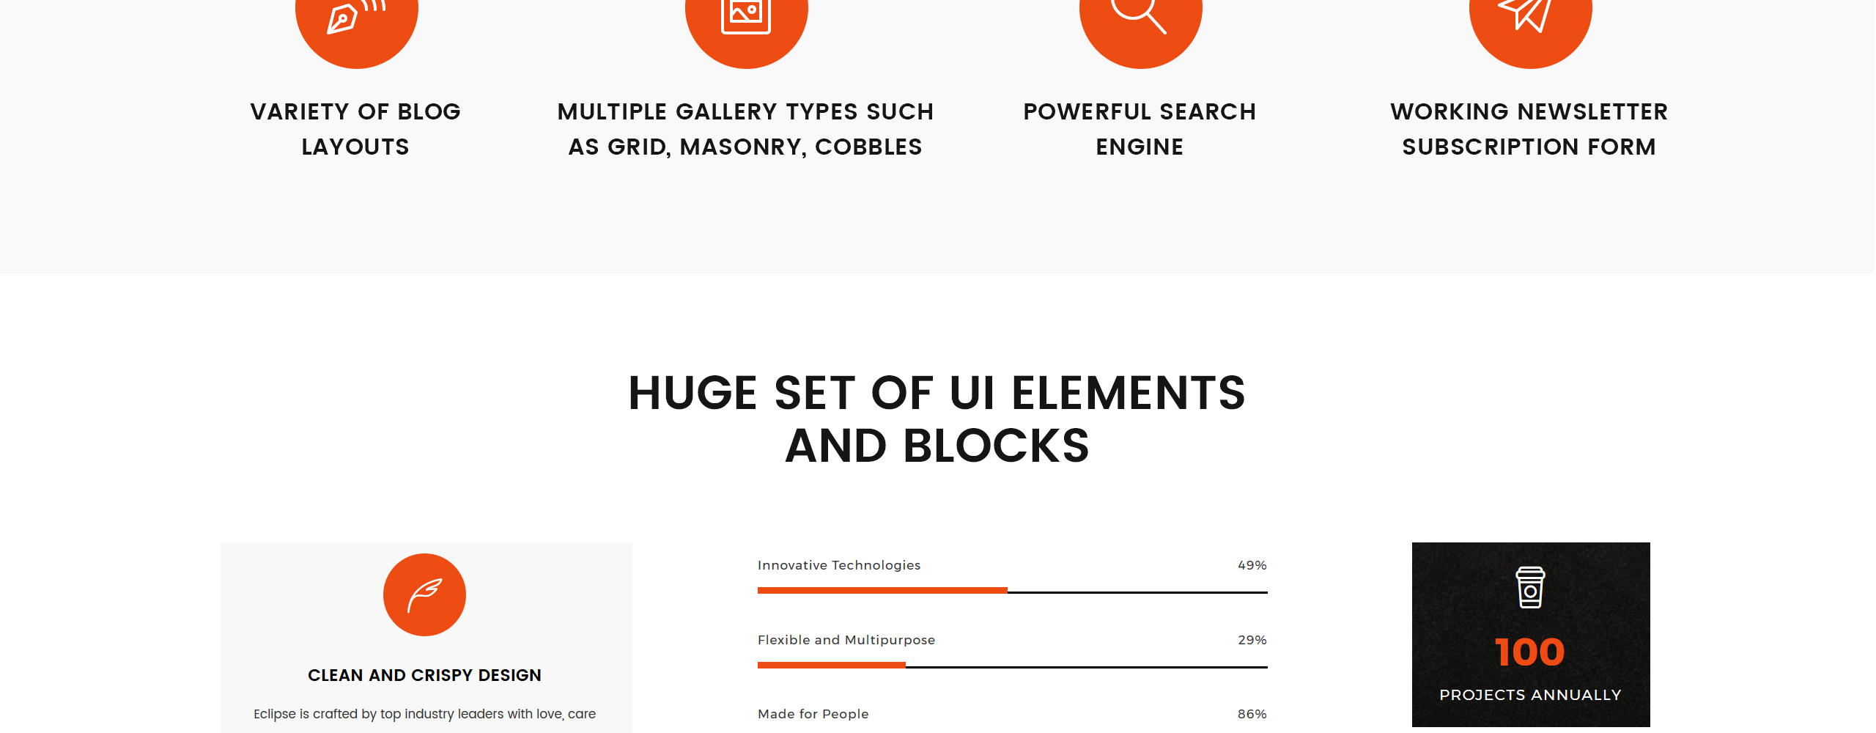Click the Working Newsletter Subscription Form label
1876x733 pixels.
point(1529,129)
